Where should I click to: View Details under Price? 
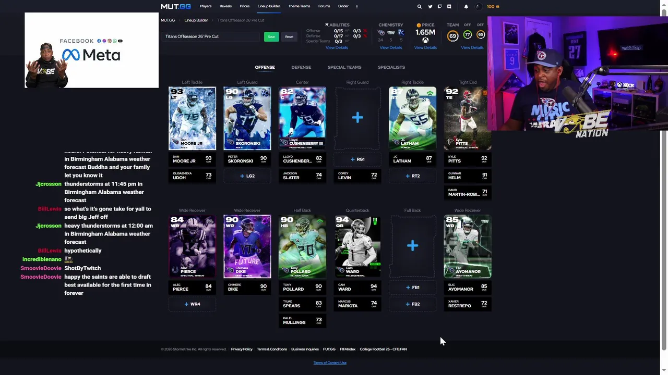(x=425, y=47)
